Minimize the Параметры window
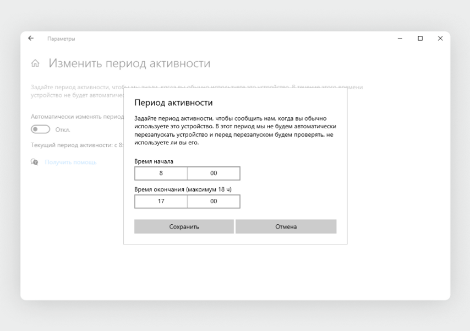 pos(400,39)
